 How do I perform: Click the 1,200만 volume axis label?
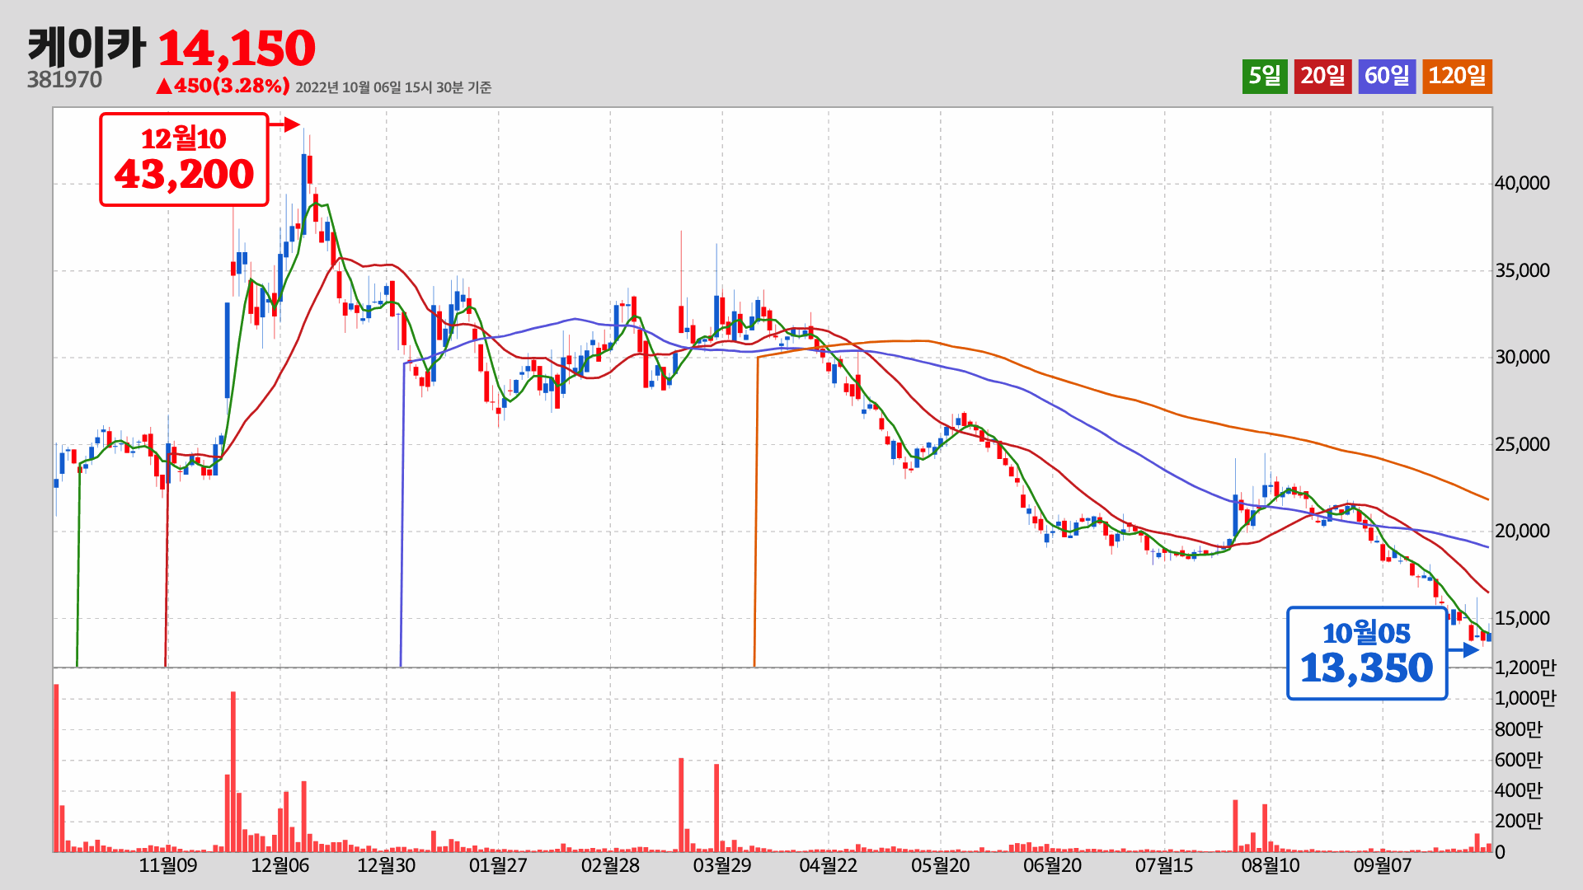[x=1525, y=667]
